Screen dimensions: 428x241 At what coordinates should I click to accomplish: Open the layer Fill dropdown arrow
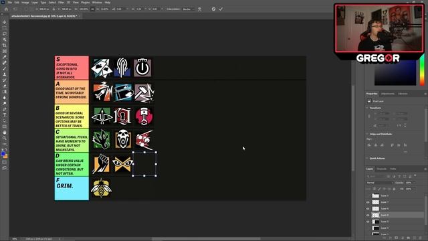pyautogui.click(x=415, y=189)
